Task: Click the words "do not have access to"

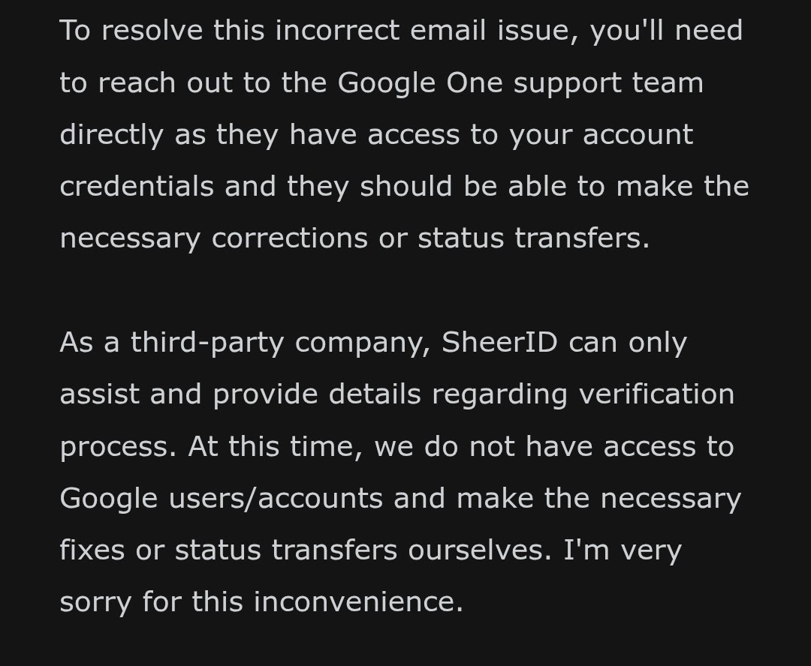Action: coord(579,446)
